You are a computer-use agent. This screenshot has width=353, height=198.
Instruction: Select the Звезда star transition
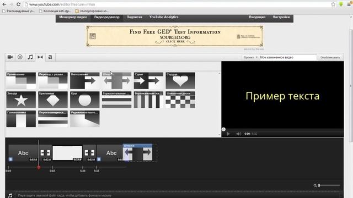[21, 100]
